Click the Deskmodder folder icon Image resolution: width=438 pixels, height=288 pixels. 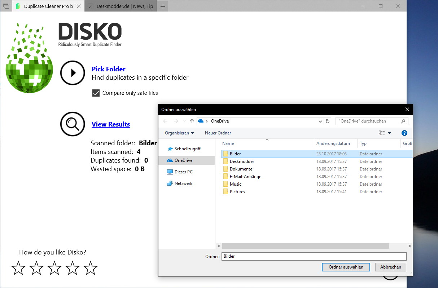click(x=225, y=161)
